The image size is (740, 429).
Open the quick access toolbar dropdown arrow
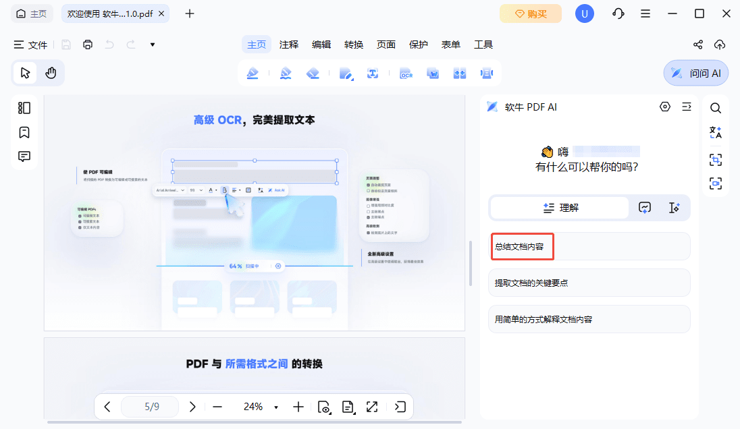153,45
